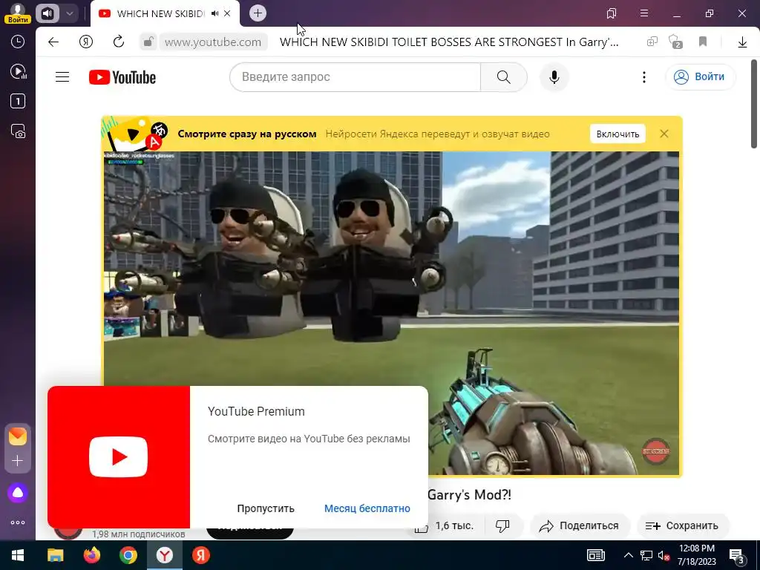Bookmark this page with bookmark icon
The image size is (760, 570).
click(703, 42)
